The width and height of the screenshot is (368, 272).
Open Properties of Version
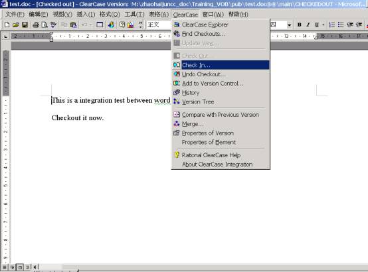click(221, 133)
